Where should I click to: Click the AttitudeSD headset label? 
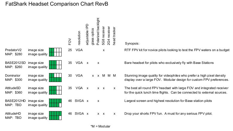pos(13,88)
